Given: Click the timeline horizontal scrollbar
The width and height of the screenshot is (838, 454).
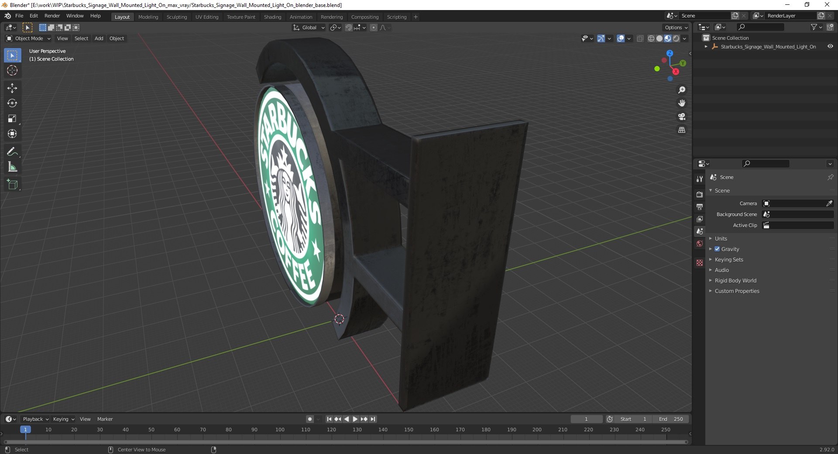Looking at the screenshot, I should 346,442.
